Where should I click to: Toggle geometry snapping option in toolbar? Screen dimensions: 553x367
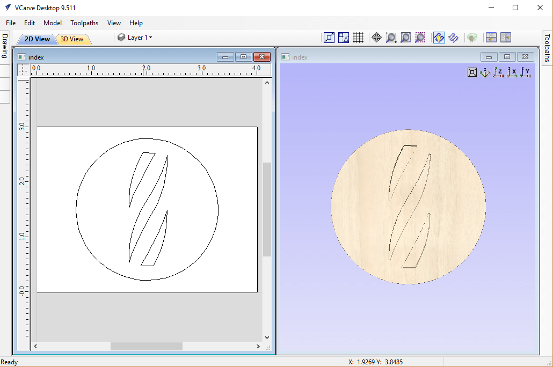click(x=344, y=38)
